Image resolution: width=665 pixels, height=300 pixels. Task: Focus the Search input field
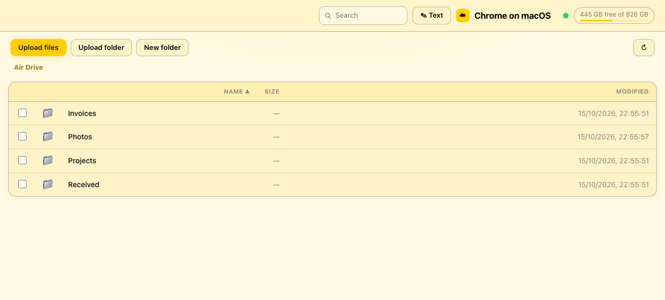pyautogui.click(x=363, y=16)
